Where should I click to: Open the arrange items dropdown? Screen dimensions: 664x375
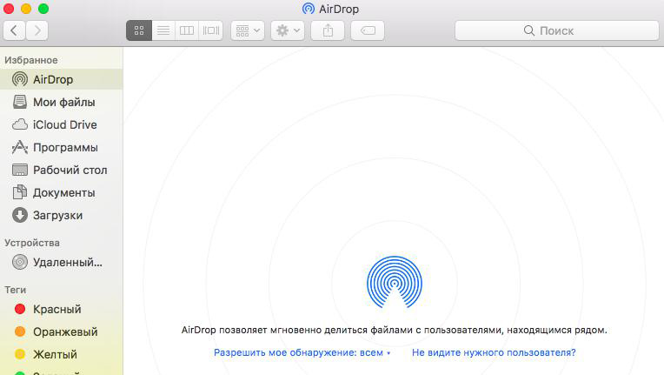click(248, 30)
